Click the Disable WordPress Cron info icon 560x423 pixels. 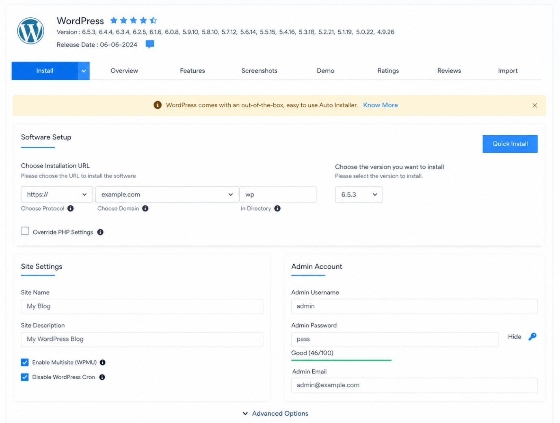click(102, 377)
